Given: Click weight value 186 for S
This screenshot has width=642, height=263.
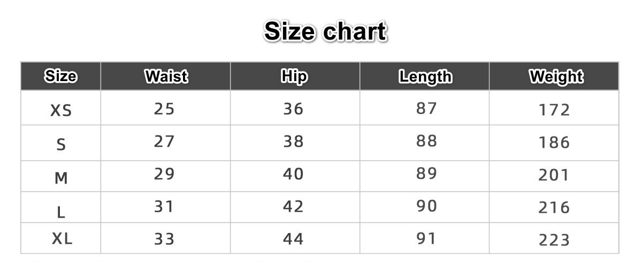Looking at the screenshot, I should [x=554, y=142].
